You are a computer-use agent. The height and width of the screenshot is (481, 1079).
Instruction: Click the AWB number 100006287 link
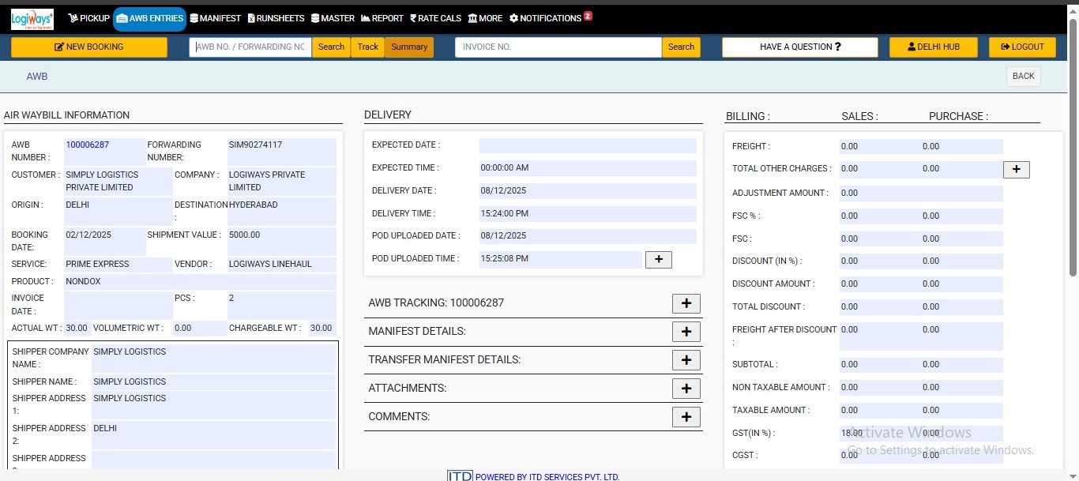[88, 145]
